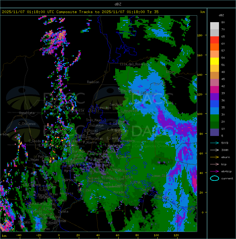Click the 'C_Chilenos' map label
This screenshot has width=236, height=239.
(x=27, y=124)
